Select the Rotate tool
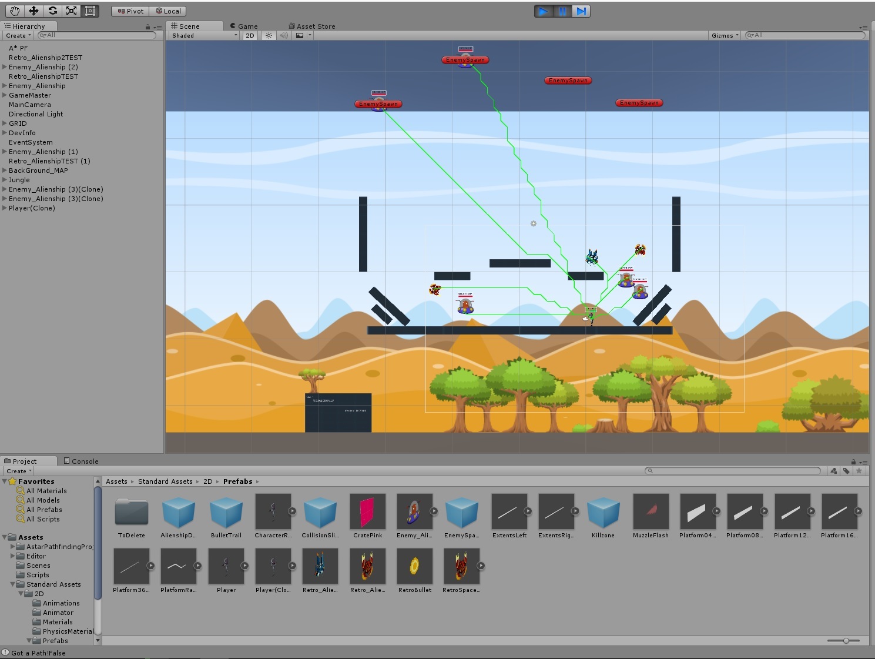This screenshot has width=875, height=659. (x=52, y=11)
